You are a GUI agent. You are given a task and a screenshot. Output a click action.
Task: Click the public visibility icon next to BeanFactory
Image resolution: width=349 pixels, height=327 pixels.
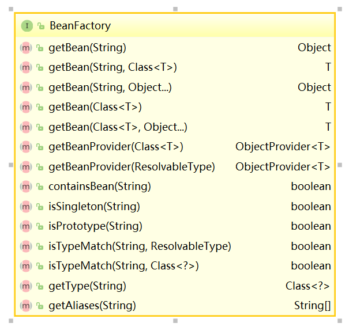tap(40, 26)
